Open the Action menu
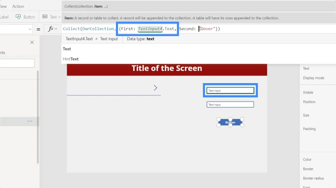The width and height of the screenshot is (336, 188). [18, 6]
